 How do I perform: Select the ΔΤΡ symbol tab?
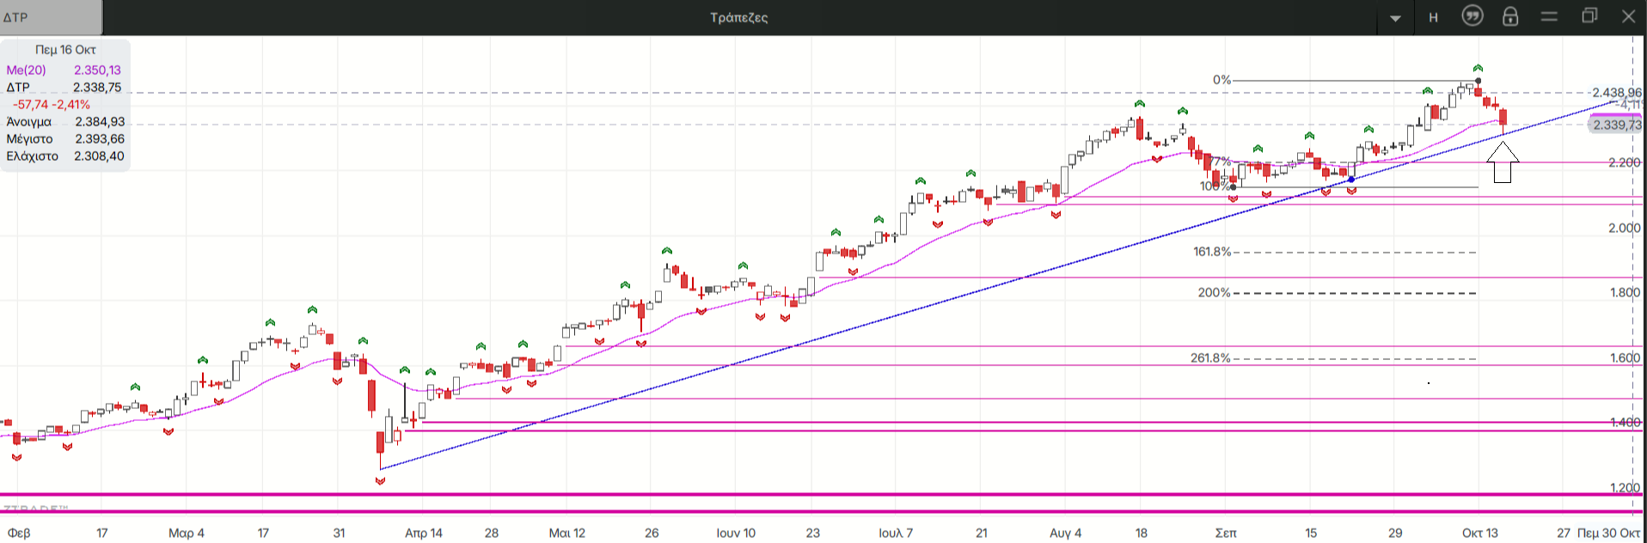click(x=50, y=17)
